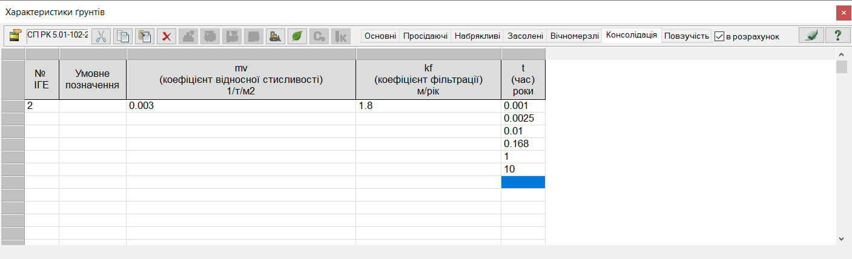Click the soil layers icon at toolbar start
852x259 pixels.
click(16, 36)
